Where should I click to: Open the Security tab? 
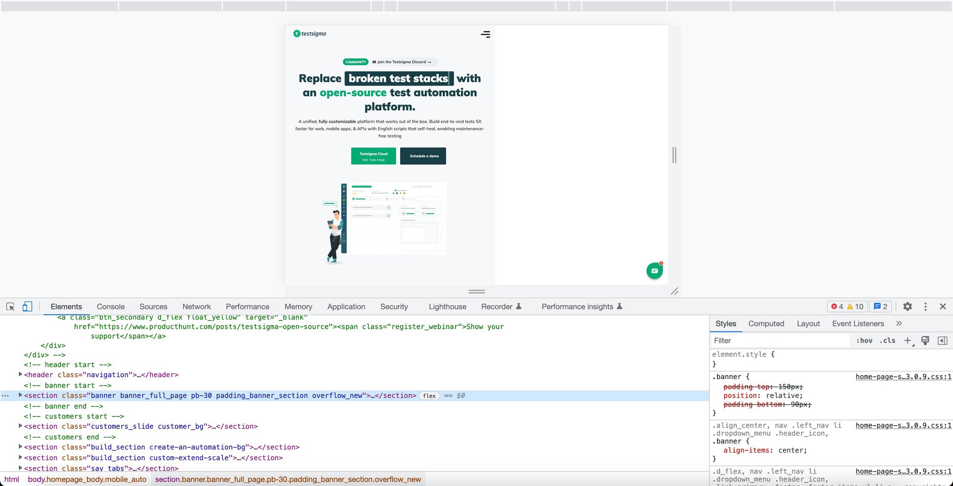394,307
